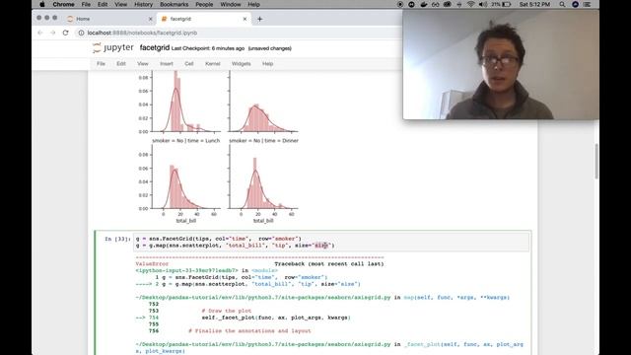Switch to the facetgrid browser tab
631x355 pixels.
click(x=204, y=19)
